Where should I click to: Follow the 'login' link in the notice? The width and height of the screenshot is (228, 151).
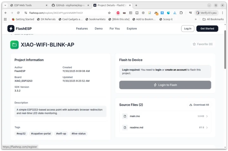pyautogui.click(x=158, y=70)
